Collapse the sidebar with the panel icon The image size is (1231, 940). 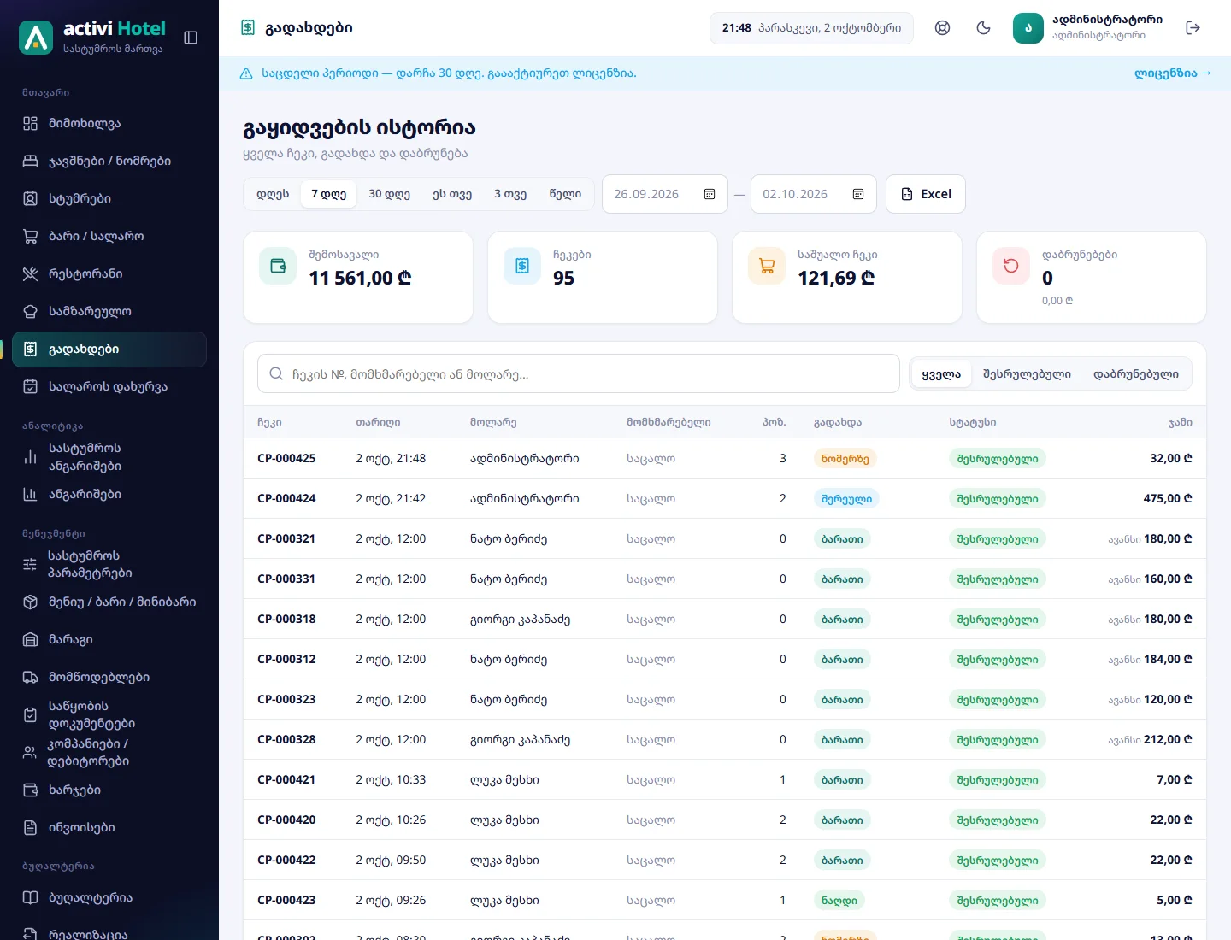[x=191, y=38]
